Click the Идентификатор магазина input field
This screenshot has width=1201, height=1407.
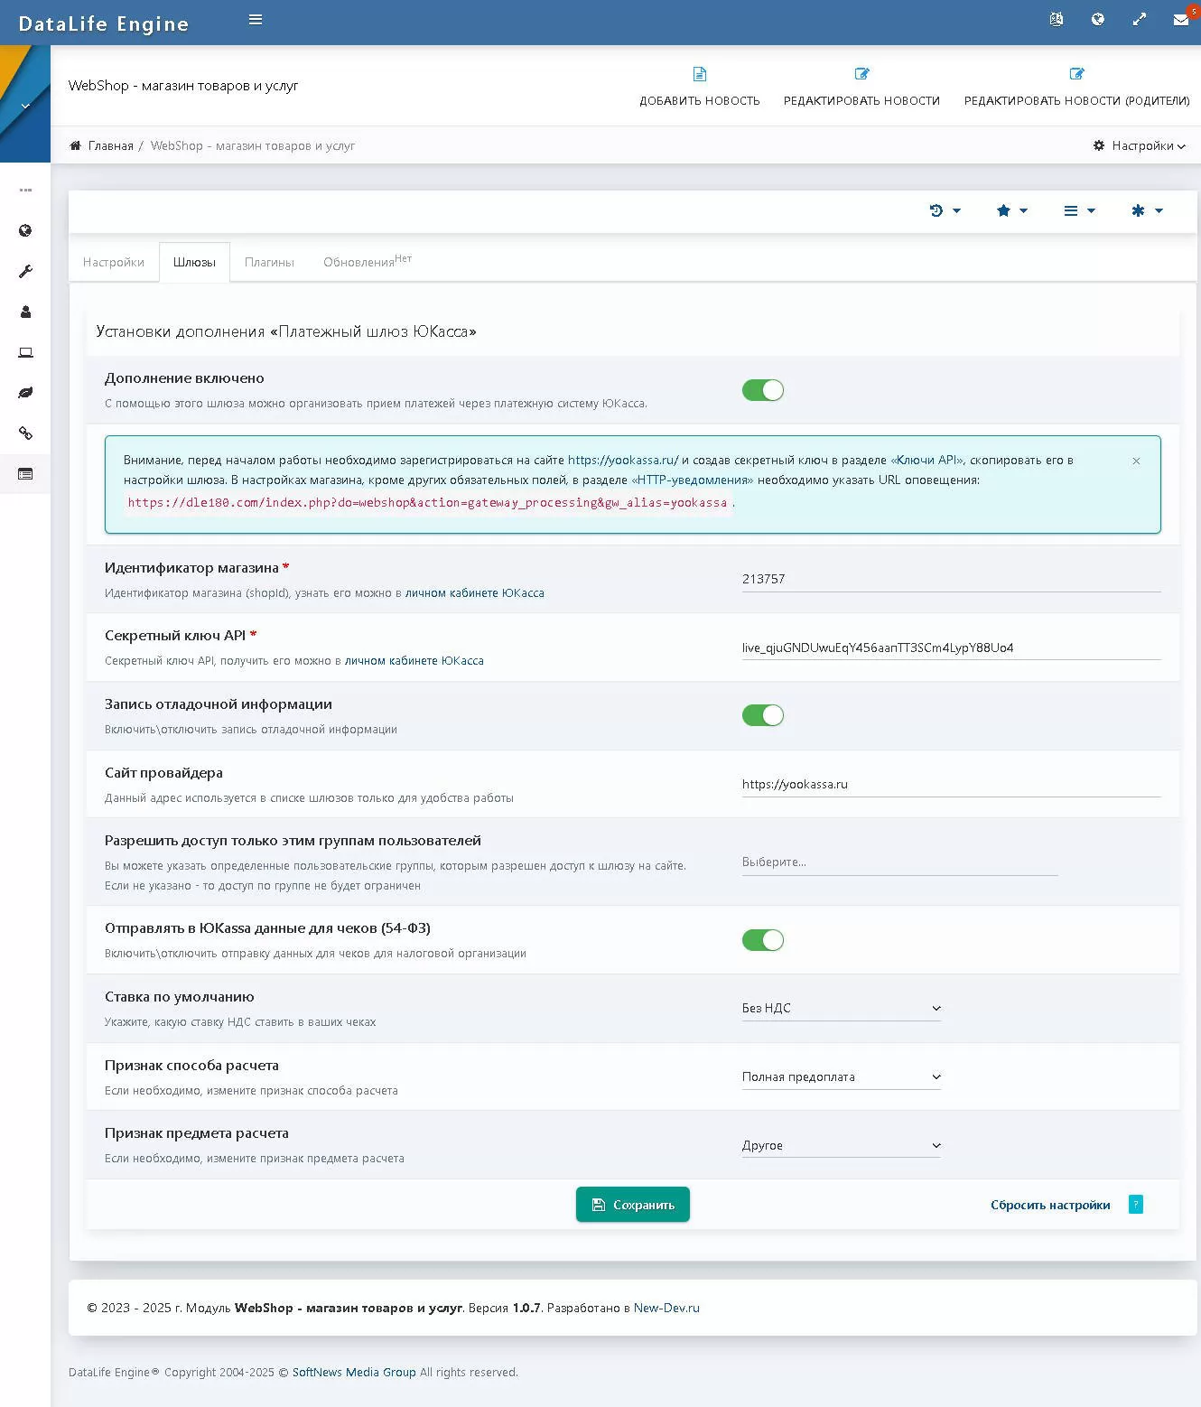(x=951, y=579)
